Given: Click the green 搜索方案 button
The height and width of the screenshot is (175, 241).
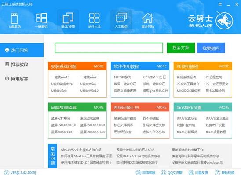Looking at the screenshot, I should 181,48.
